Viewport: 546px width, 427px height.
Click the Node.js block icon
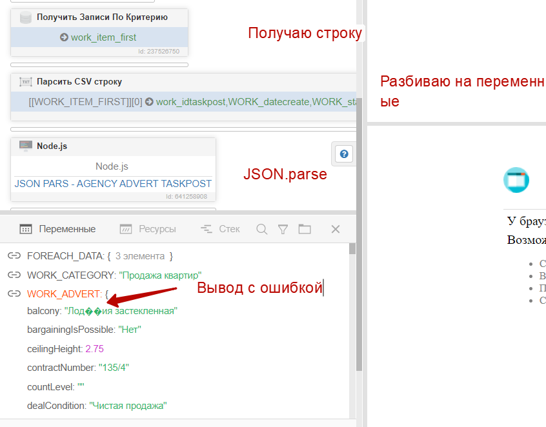tap(26, 146)
